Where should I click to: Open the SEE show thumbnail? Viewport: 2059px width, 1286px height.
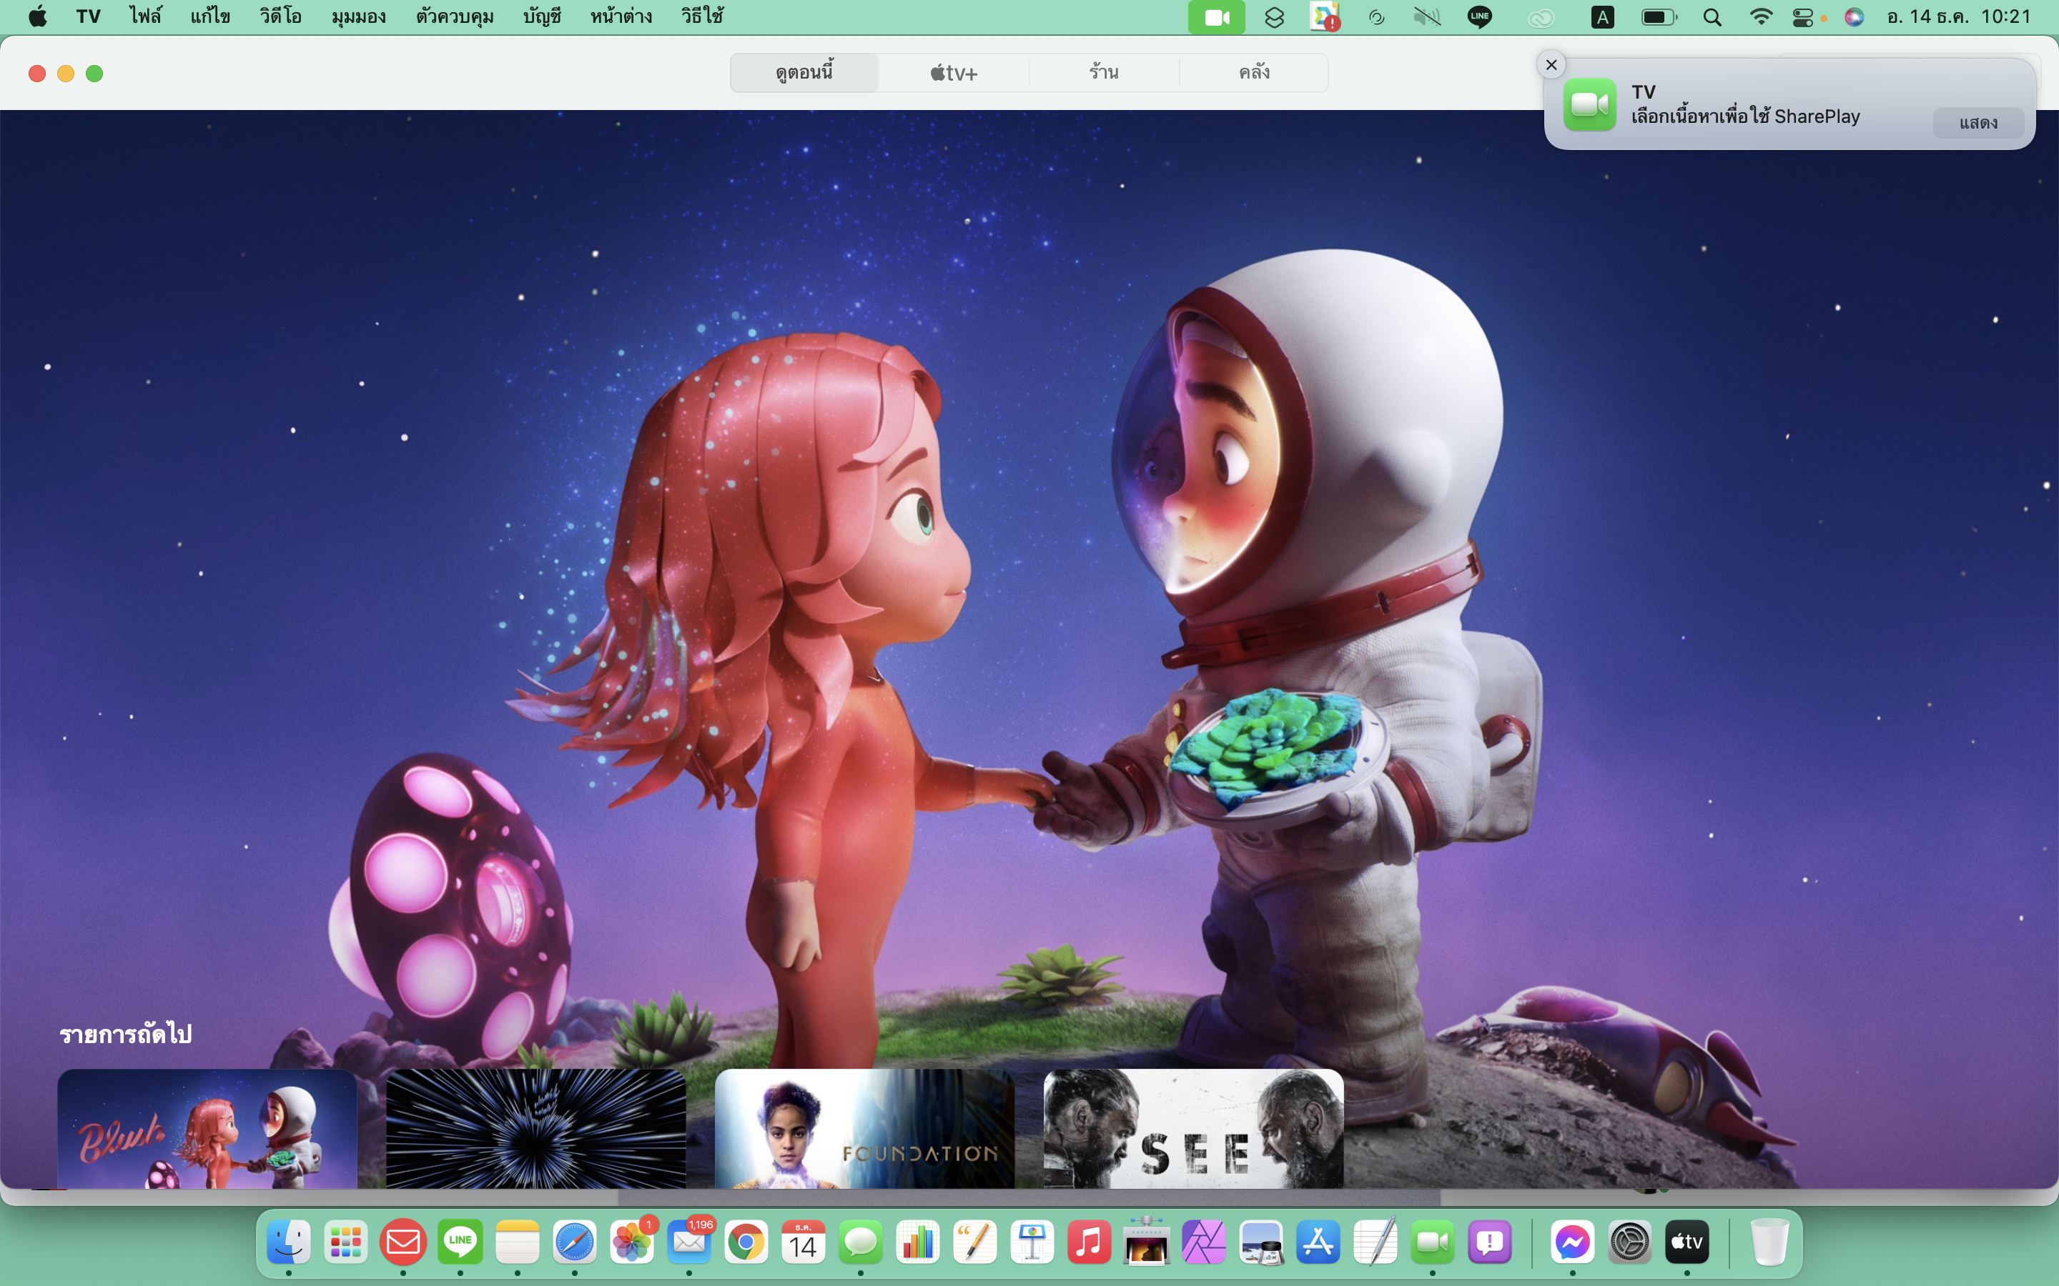pyautogui.click(x=1193, y=1129)
